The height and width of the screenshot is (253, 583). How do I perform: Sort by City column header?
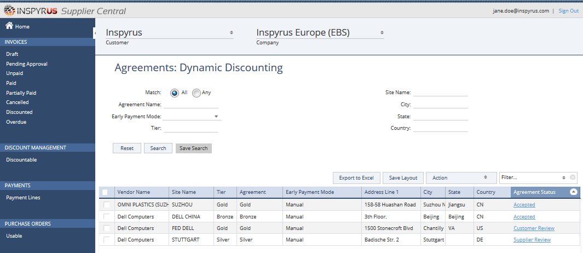[433, 192]
